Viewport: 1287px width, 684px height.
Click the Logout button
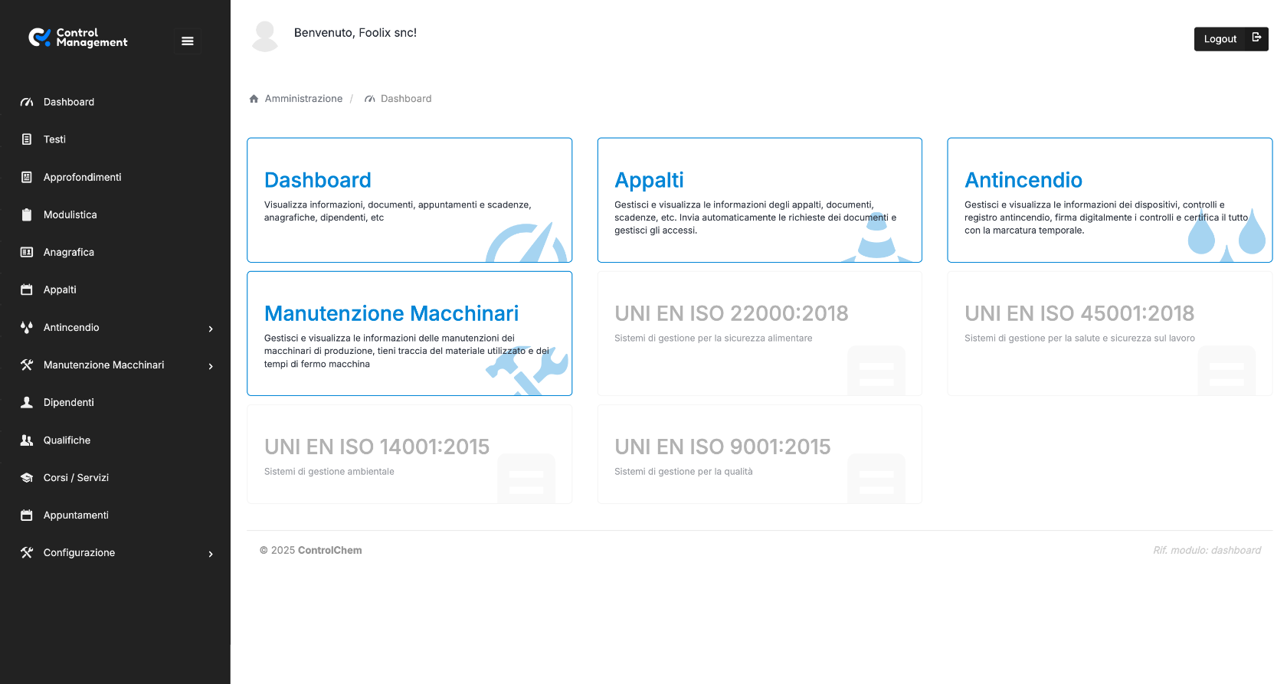[1230, 39]
